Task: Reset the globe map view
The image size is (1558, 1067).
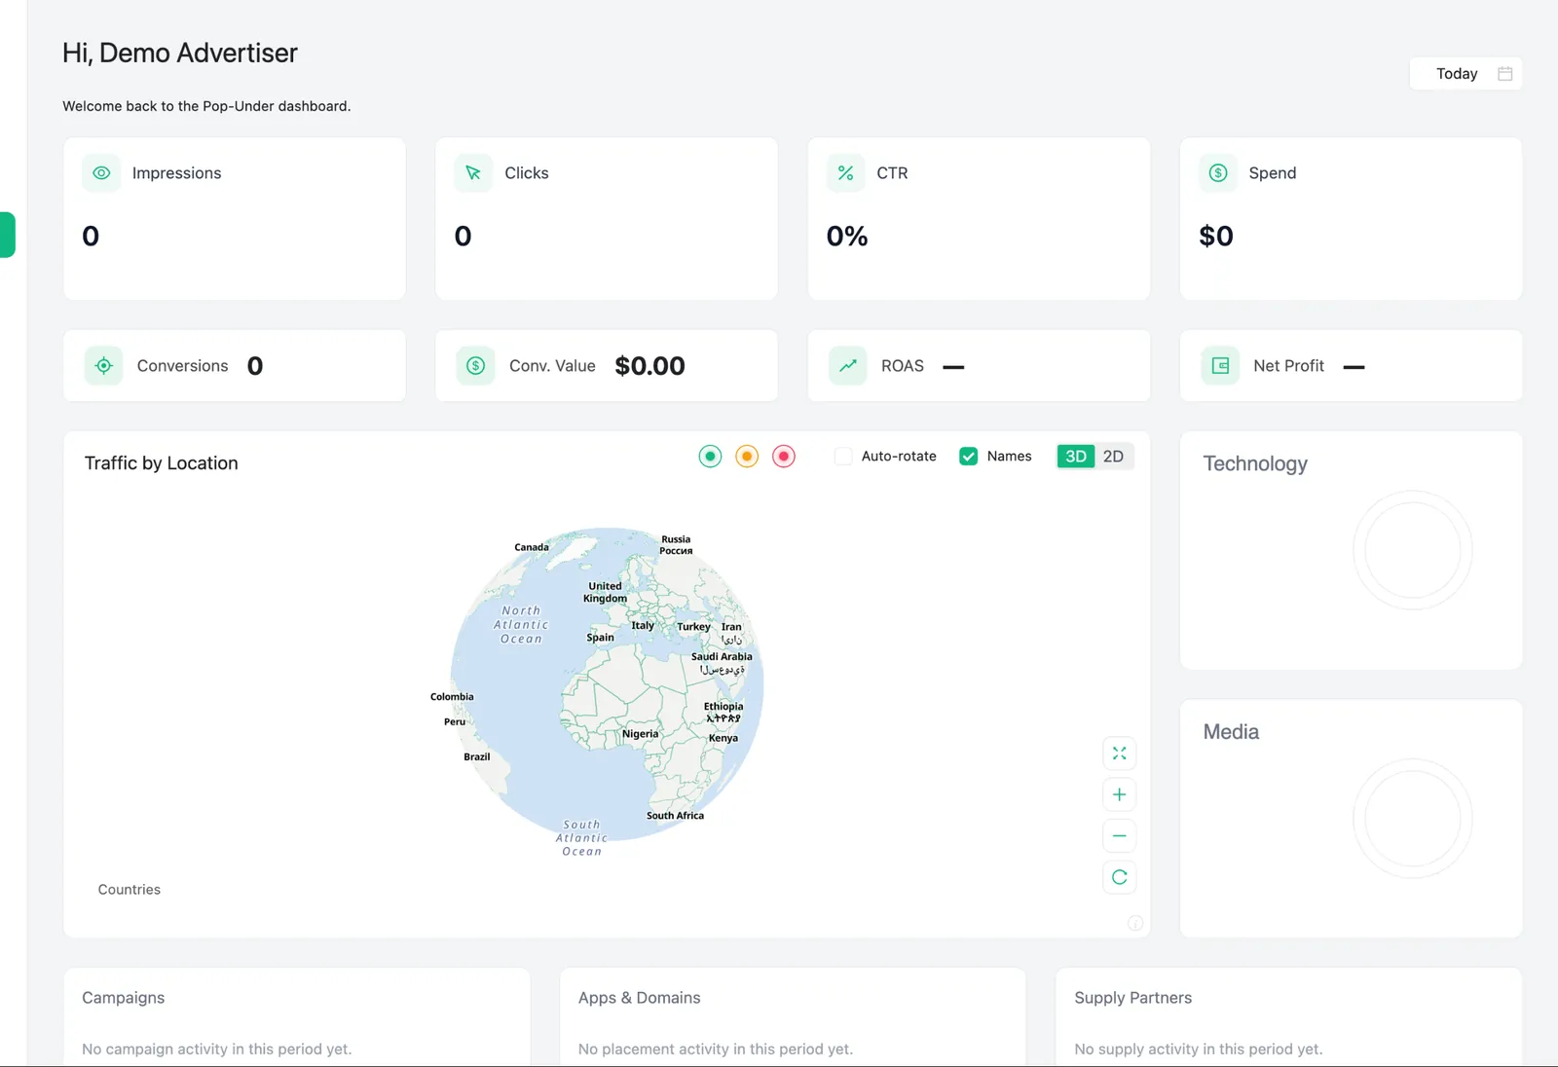Action: (x=1120, y=877)
